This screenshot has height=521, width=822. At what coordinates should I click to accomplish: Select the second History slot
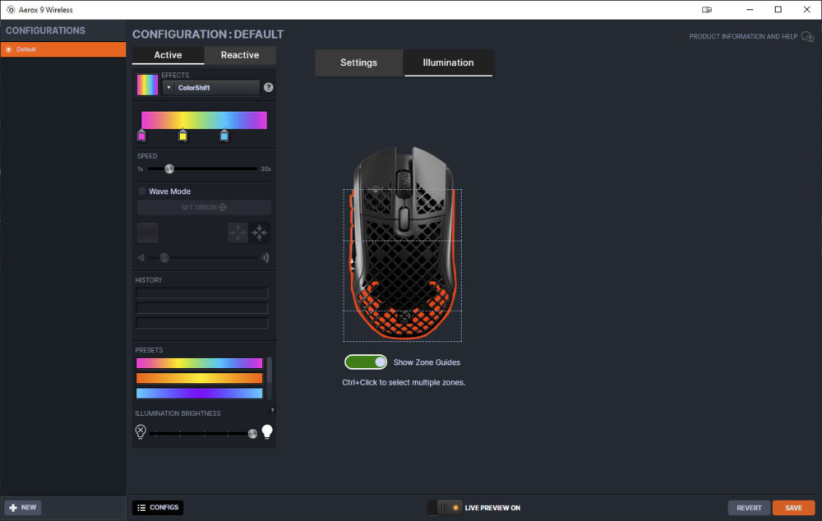202,308
